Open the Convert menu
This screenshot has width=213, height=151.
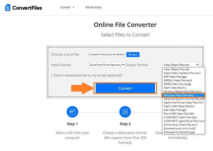tap(65, 7)
